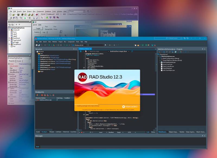Expand the Target Platforms node
This screenshot has height=158, width=217.
pos(160,61)
